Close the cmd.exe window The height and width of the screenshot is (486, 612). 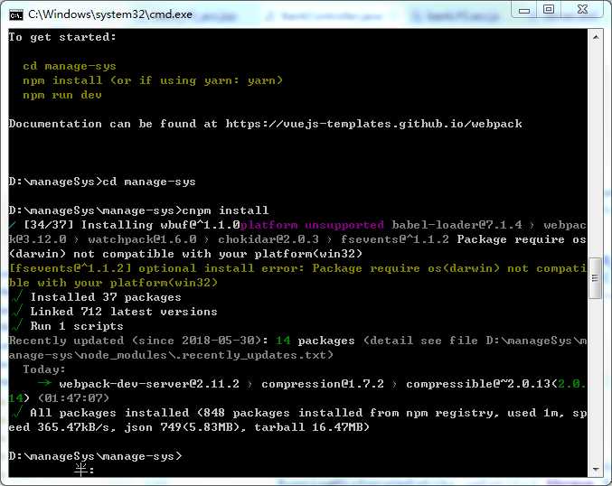pos(582,9)
